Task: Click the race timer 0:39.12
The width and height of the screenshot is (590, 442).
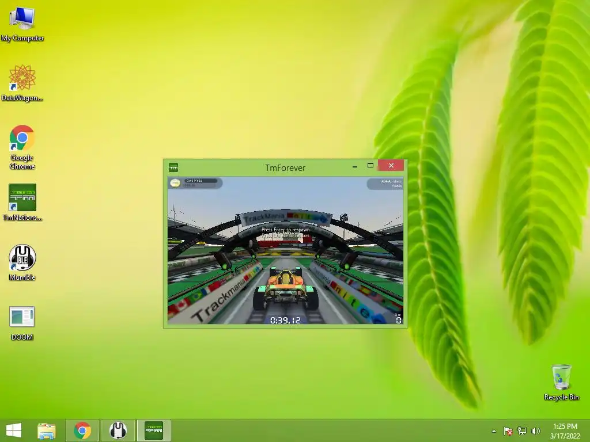Action: point(285,320)
